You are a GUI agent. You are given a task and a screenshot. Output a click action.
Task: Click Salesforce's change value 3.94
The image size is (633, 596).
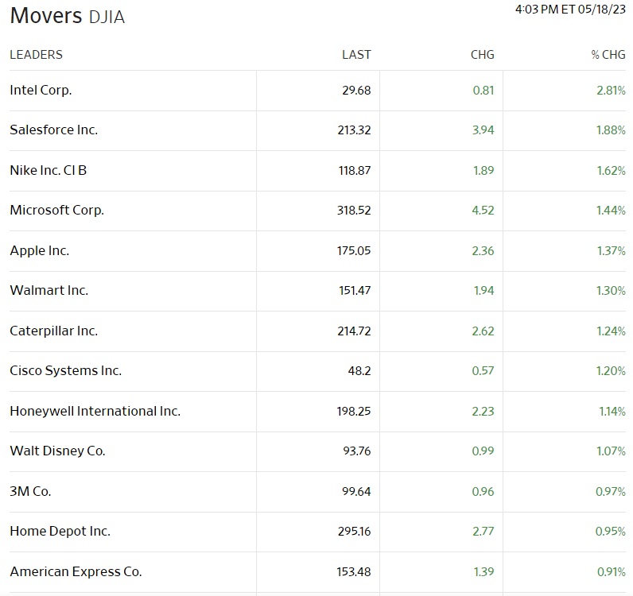point(483,130)
